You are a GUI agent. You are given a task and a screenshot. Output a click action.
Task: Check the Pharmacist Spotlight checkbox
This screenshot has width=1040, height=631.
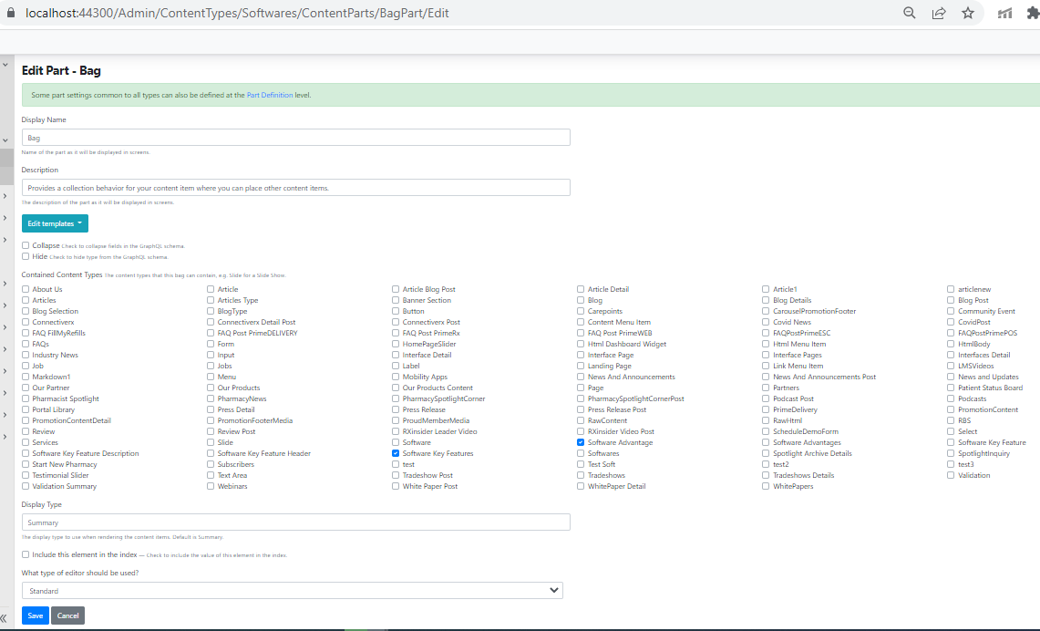pos(26,398)
